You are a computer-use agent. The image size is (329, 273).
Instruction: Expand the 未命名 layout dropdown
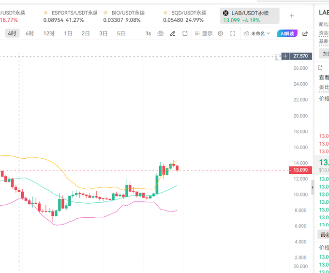(x=257, y=33)
